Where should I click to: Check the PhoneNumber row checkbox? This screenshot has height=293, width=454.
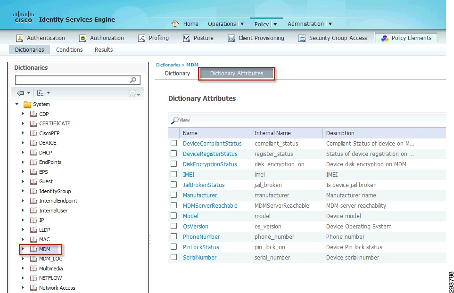click(x=173, y=236)
